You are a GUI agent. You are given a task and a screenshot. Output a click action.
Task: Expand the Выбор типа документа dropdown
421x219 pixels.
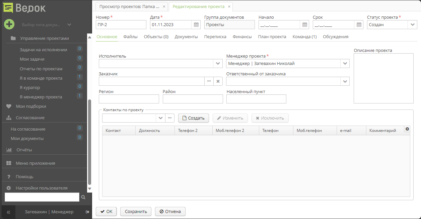click(69, 24)
